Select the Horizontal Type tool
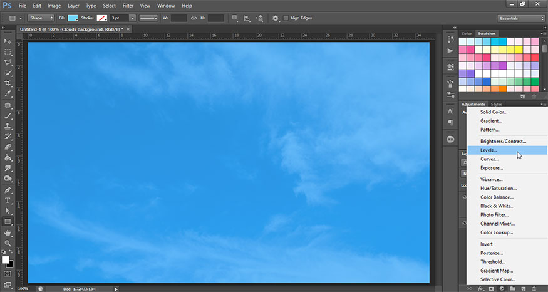Image resolution: width=548 pixels, height=292 pixels. click(8, 201)
